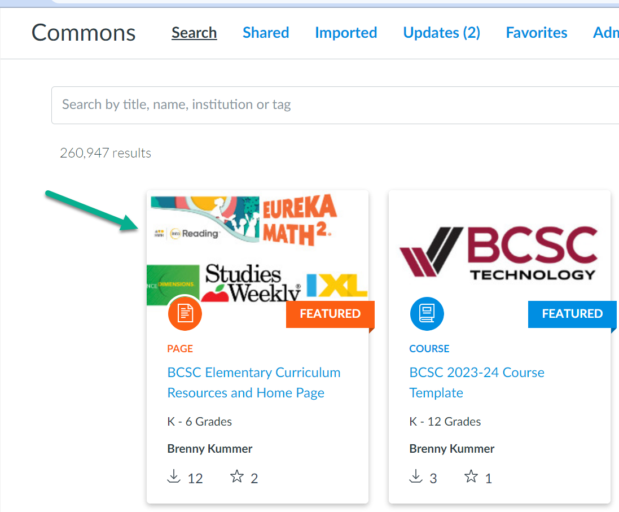The height and width of the screenshot is (512, 619).
Task: Click the search by title input field
Action: (335, 105)
